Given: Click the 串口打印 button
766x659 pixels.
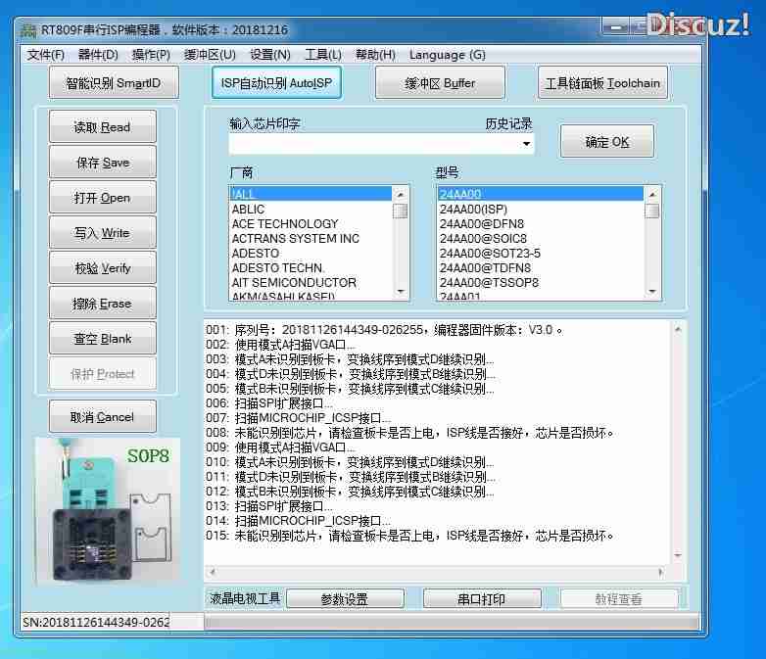Looking at the screenshot, I should click(x=482, y=599).
